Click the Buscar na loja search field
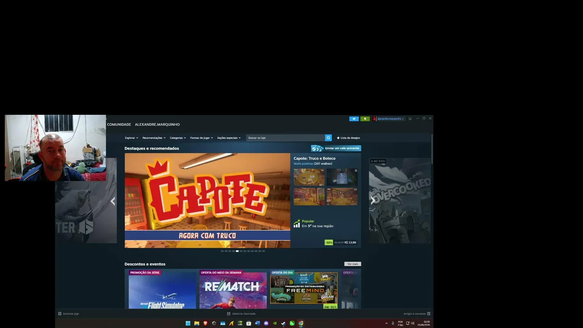583x328 pixels. 285,138
